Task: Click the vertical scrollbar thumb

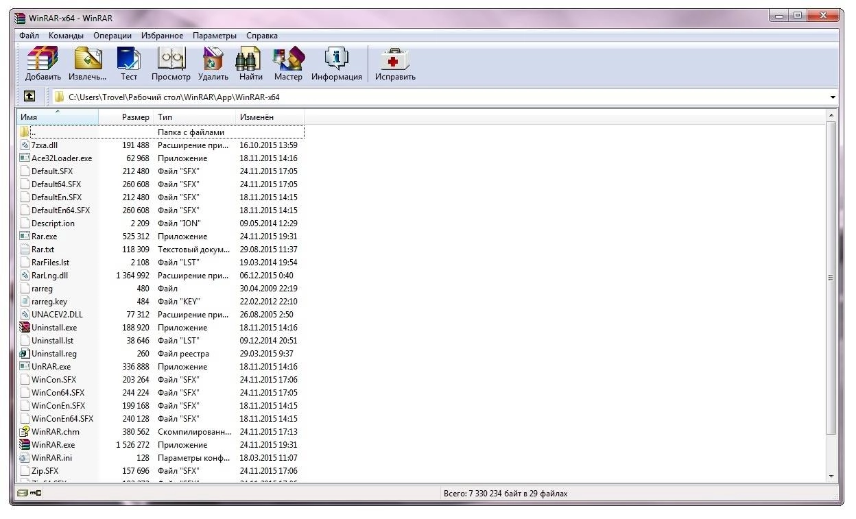Action: 831,278
